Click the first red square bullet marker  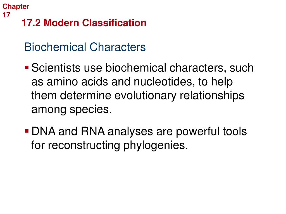point(27,68)
